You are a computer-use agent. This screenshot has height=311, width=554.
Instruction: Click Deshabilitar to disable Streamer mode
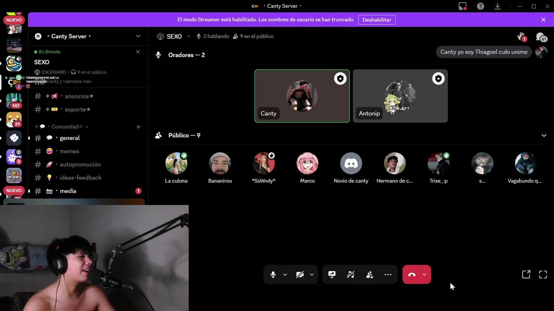click(377, 20)
